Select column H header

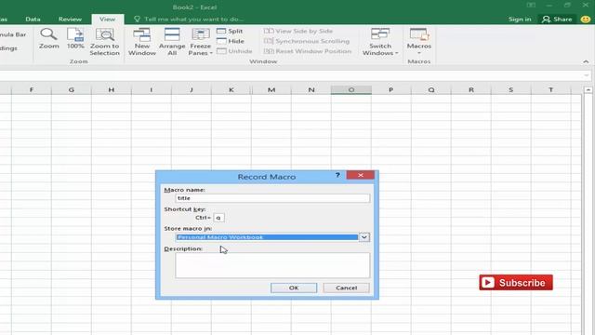112,90
